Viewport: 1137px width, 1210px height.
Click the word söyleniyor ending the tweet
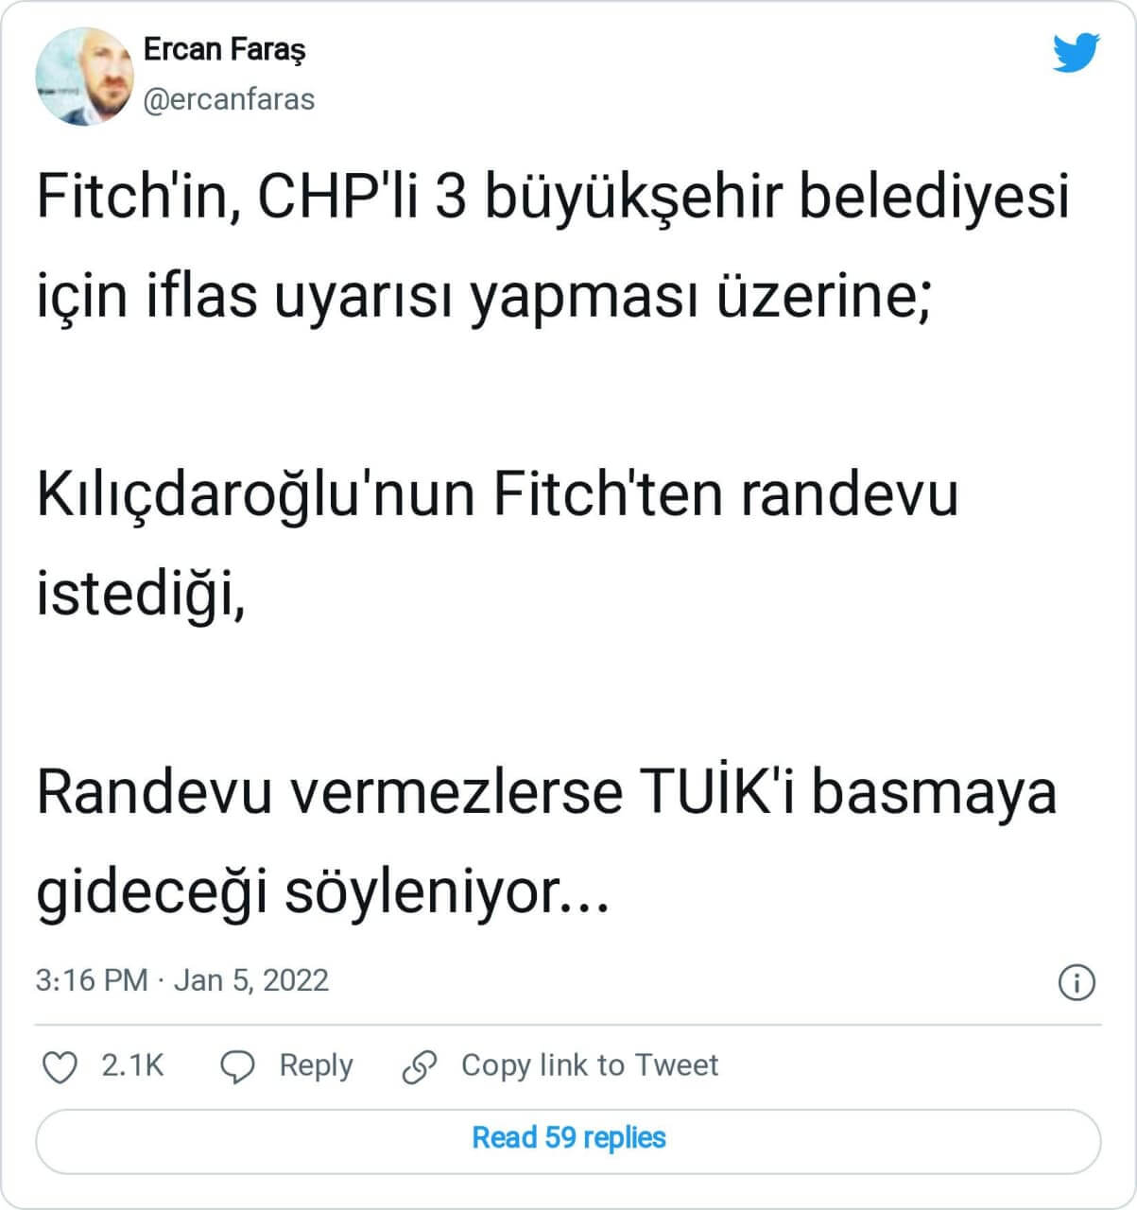(x=444, y=892)
